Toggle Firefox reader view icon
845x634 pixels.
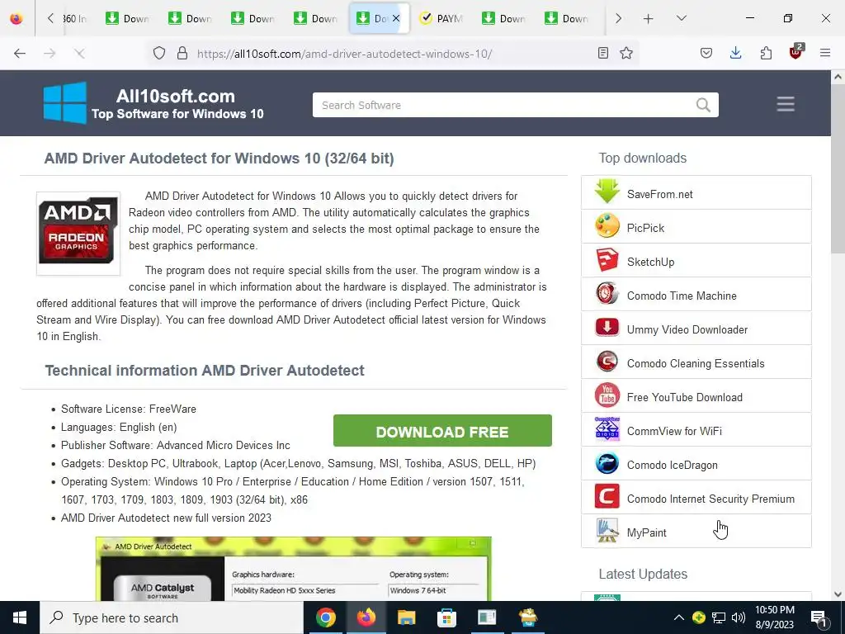(603, 54)
